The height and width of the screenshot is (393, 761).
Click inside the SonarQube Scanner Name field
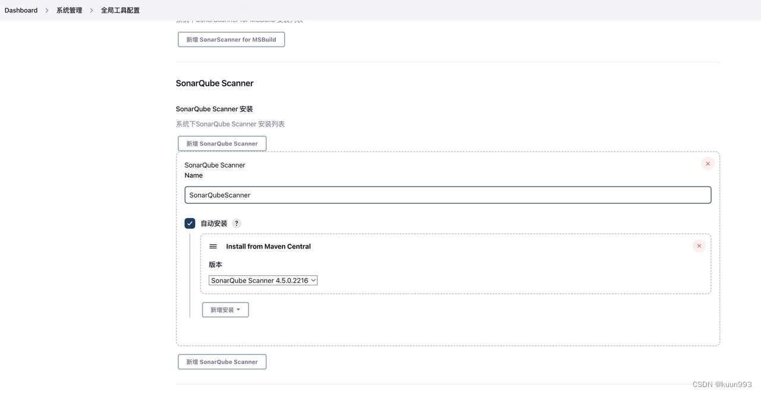pyautogui.click(x=448, y=194)
